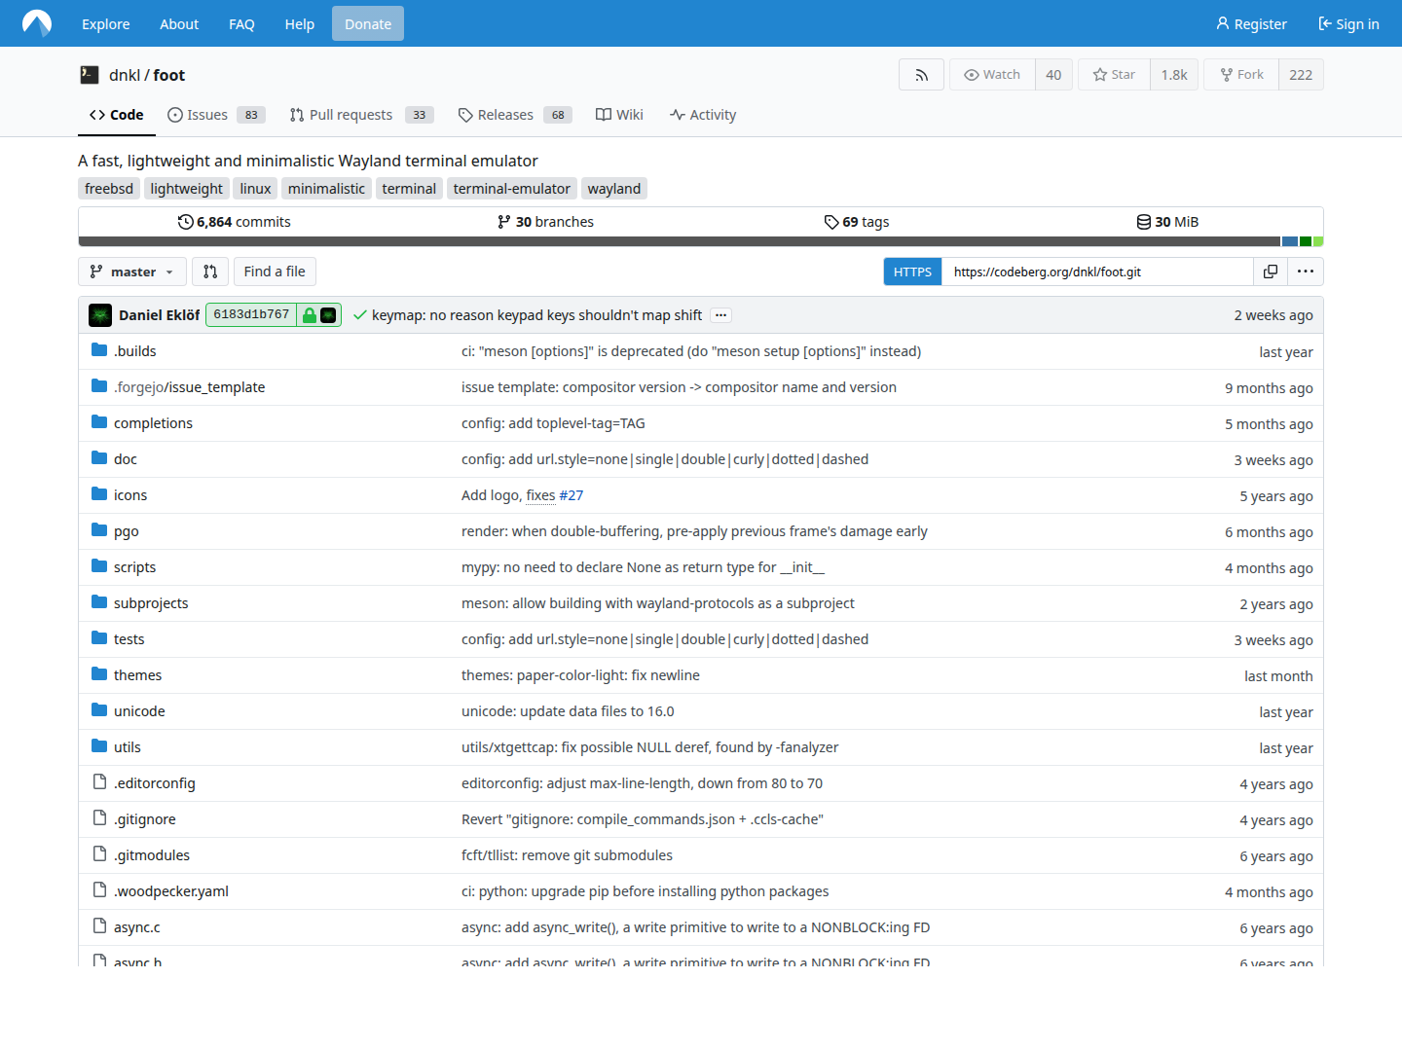View the 6,864 commits history

[x=234, y=222]
